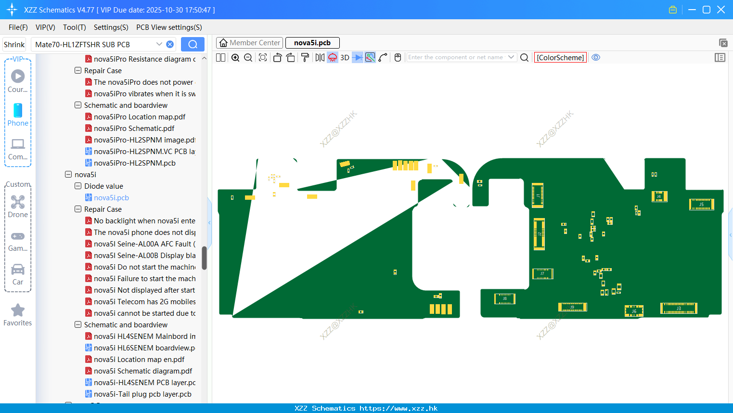Collapse nova5iPro Schematic and boardview node
The height and width of the screenshot is (413, 733).
coord(78,105)
